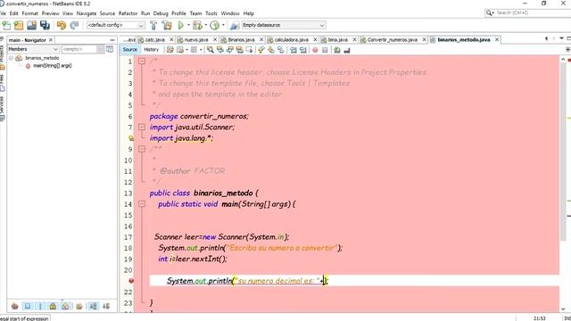Screen dimensions: 571x321
Task: Click the error badge beside line 21
Action: point(131,281)
